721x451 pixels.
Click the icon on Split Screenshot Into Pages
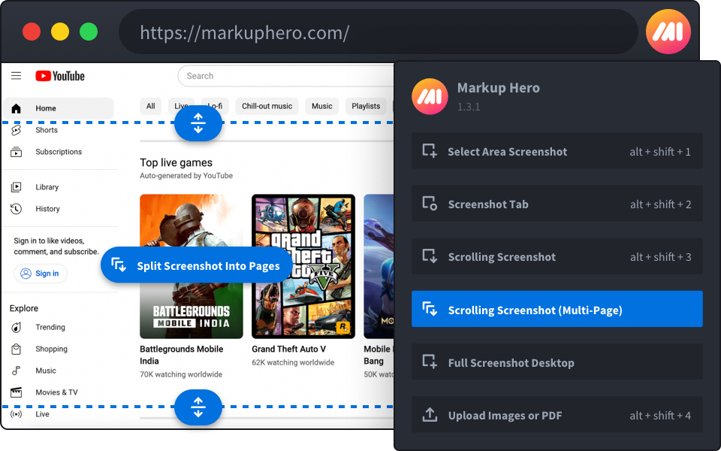tap(119, 265)
